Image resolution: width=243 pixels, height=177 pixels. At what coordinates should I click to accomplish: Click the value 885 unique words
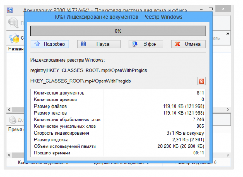coord(200,126)
